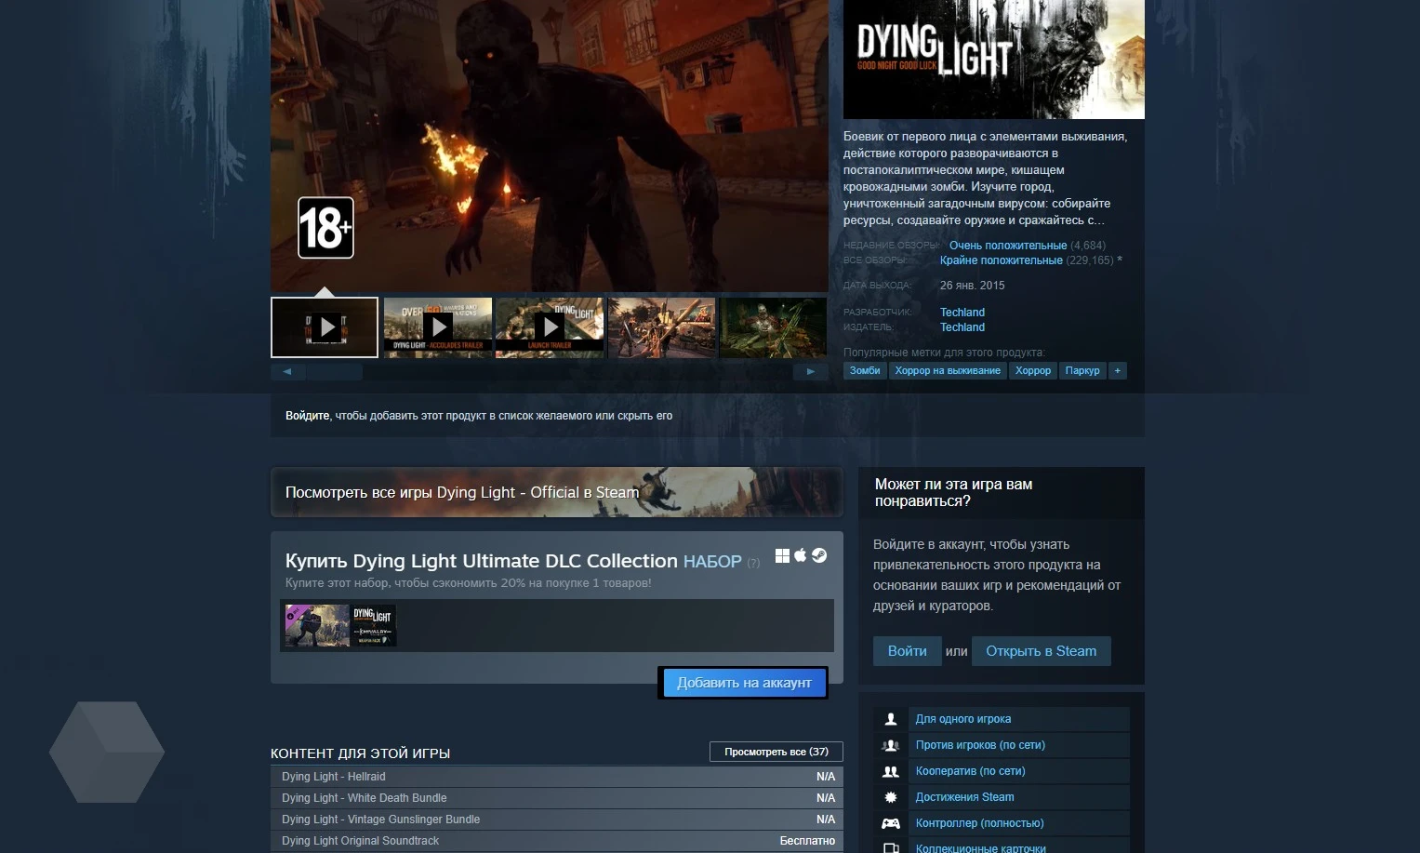Click the media strip scrollbar handle
The height and width of the screenshot is (853, 1420).
tap(335, 371)
